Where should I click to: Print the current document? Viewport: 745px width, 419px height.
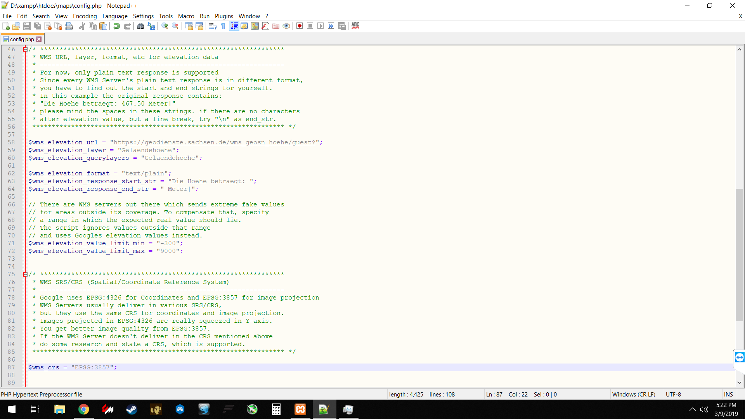coord(69,26)
